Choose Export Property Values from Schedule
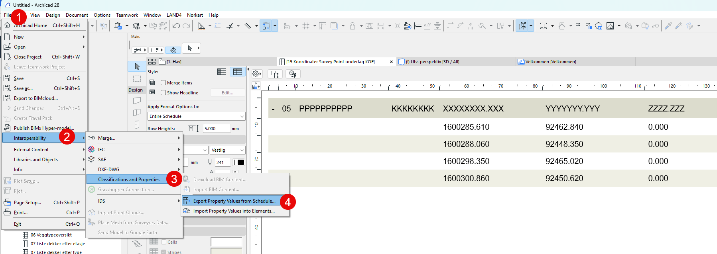 235,201
